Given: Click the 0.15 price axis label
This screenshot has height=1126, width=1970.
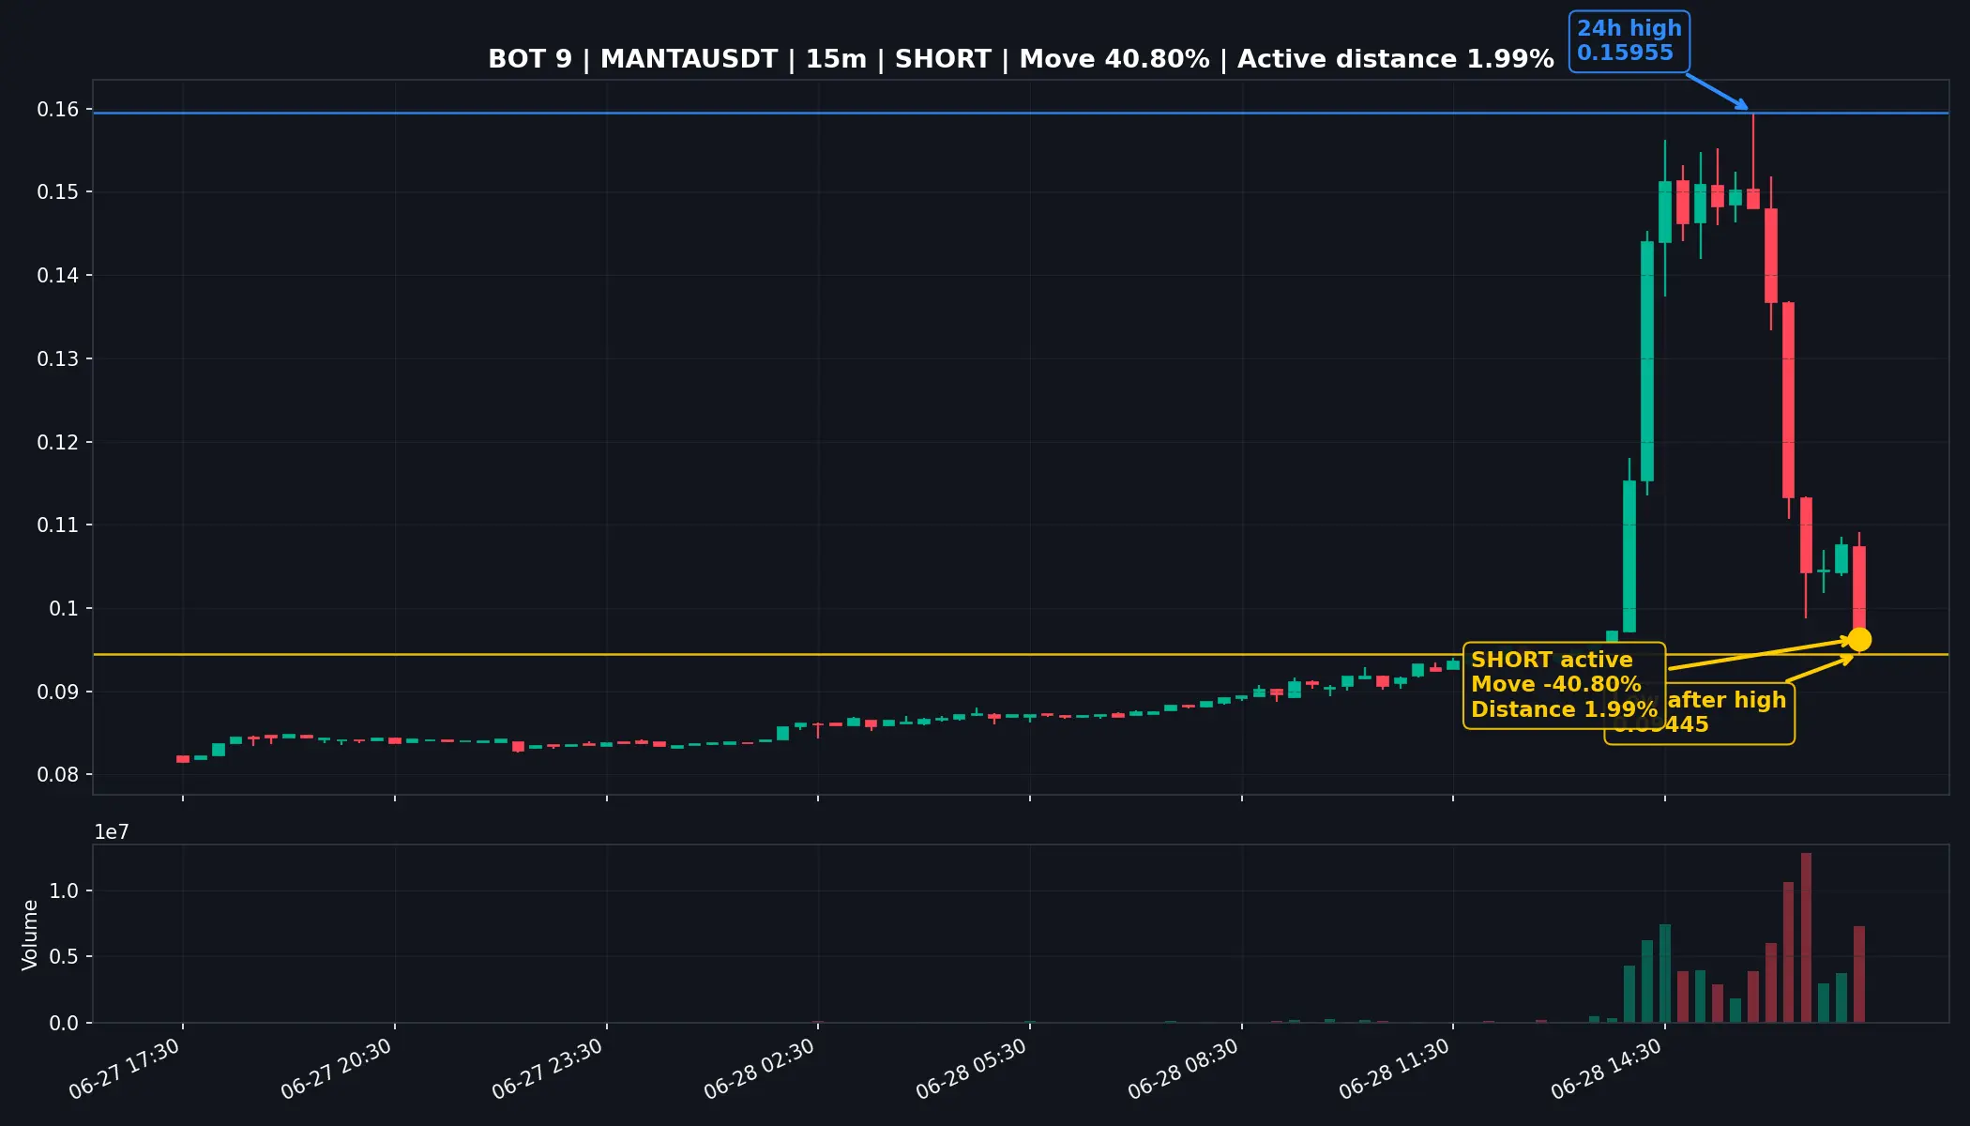Looking at the screenshot, I should pos(57,192).
